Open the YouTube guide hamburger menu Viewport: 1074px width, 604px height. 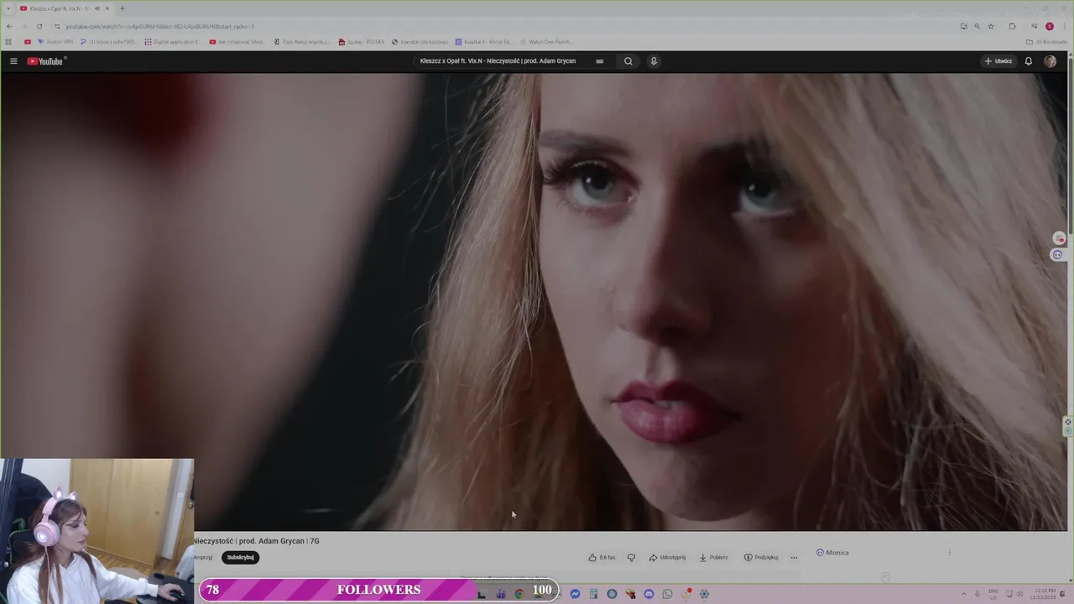(13, 61)
